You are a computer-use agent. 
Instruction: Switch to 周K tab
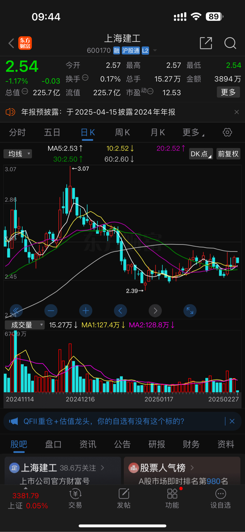(122, 133)
